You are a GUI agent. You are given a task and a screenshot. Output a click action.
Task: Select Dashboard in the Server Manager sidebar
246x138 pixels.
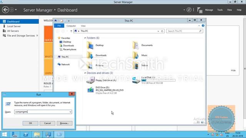coord(19,21)
